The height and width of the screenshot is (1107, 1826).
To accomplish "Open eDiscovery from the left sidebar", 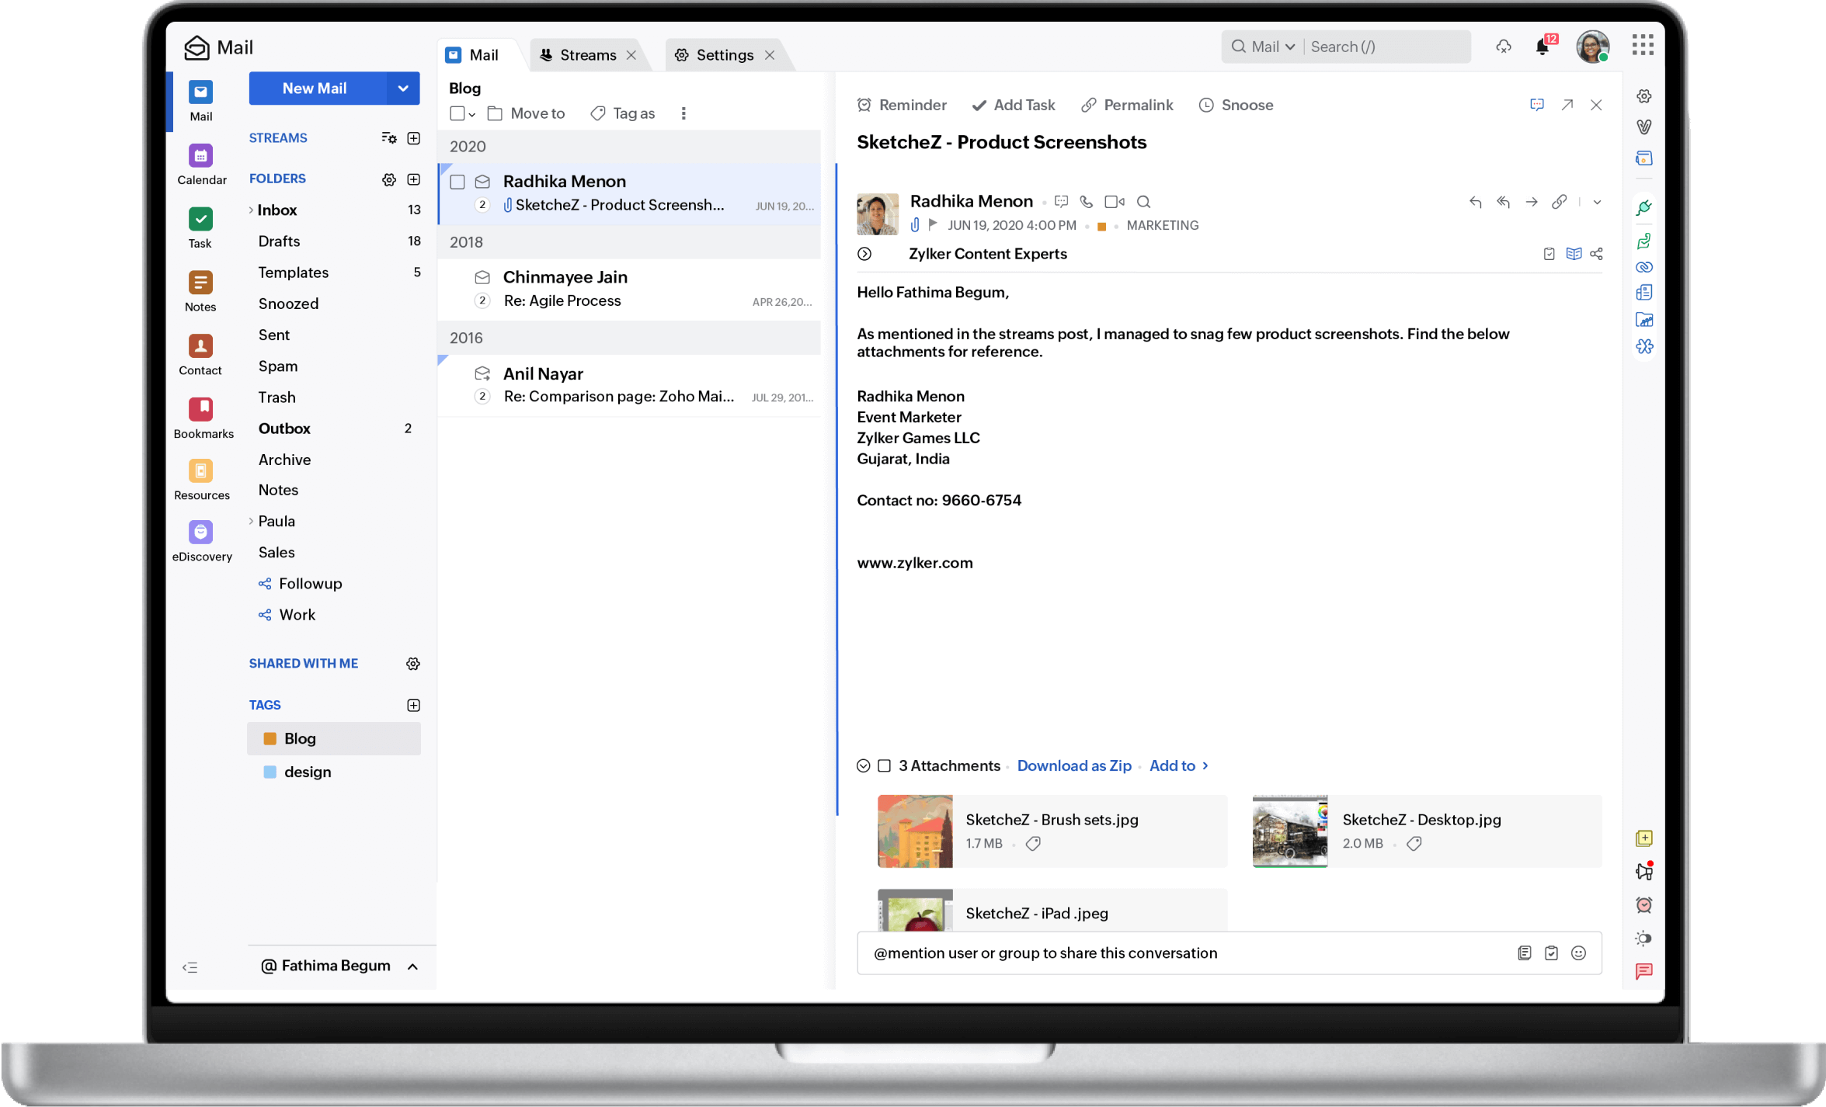I will [200, 533].
